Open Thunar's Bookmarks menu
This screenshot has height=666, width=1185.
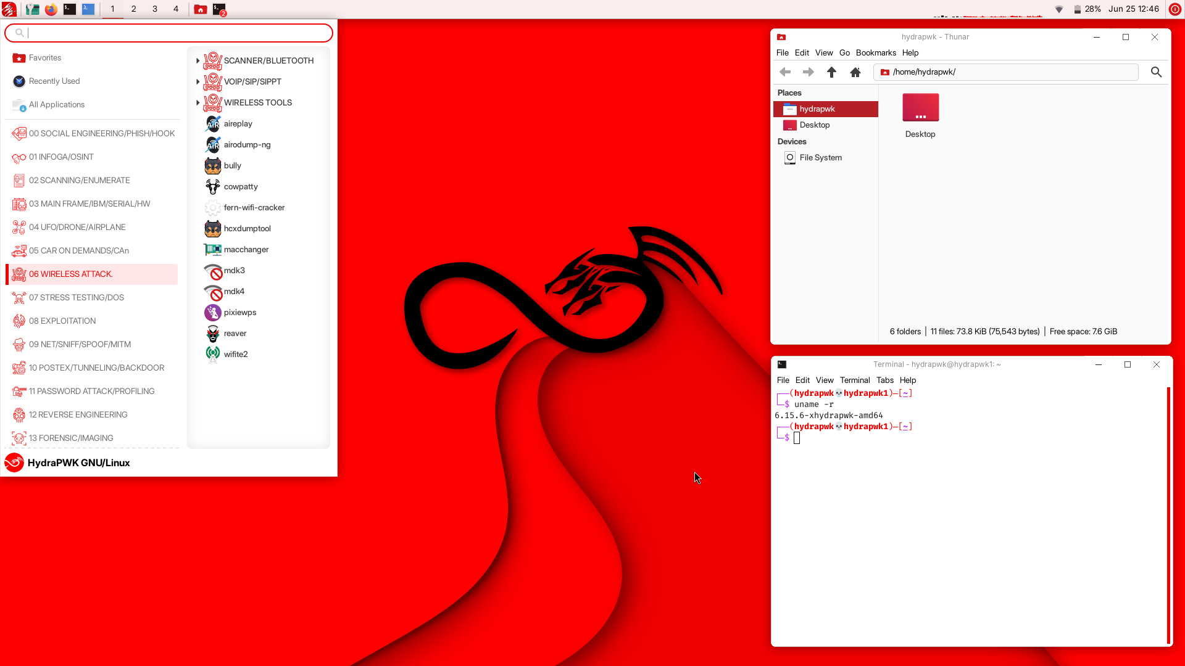[876, 53]
